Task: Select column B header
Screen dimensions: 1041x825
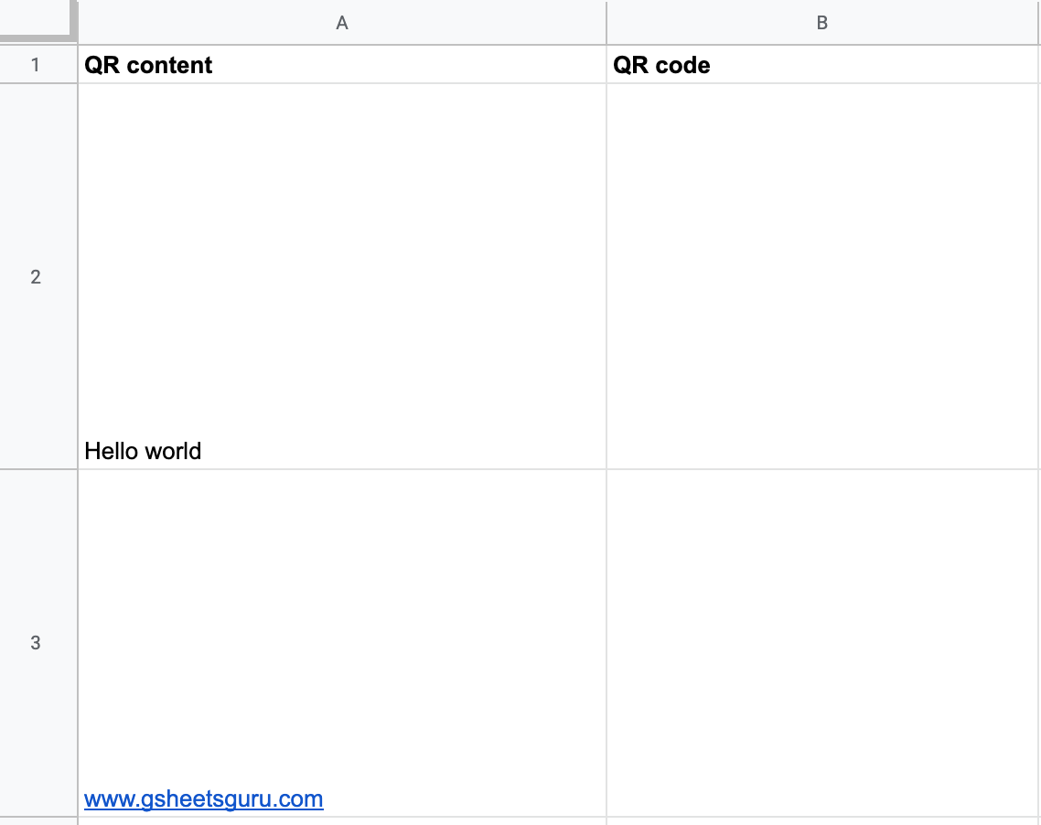Action: coord(821,23)
